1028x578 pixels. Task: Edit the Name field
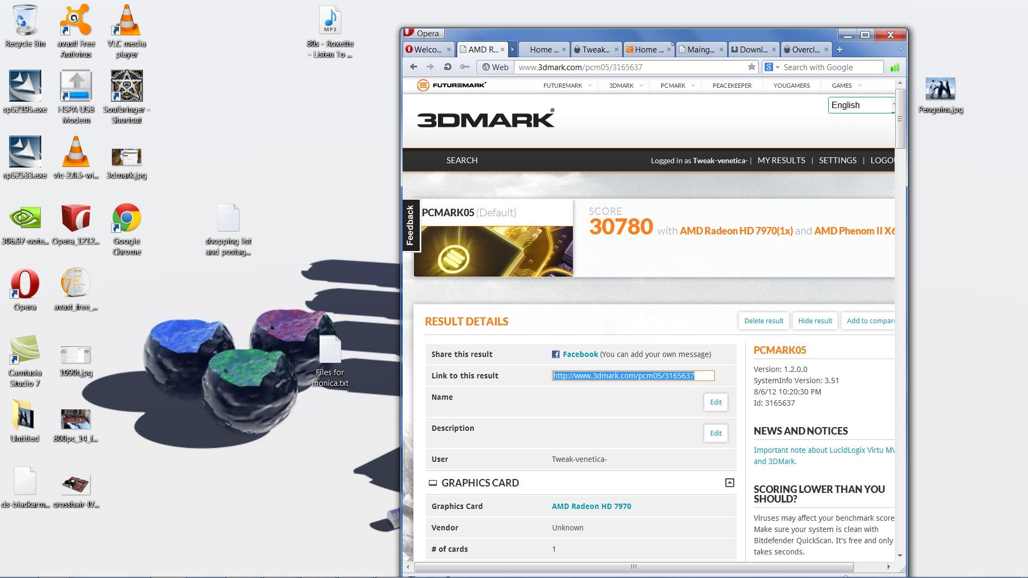[715, 402]
